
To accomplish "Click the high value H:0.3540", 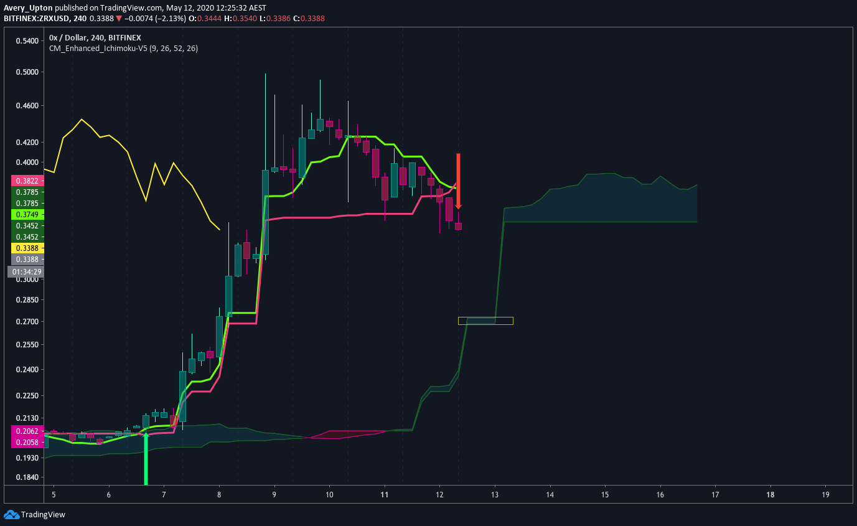I will click(240, 19).
